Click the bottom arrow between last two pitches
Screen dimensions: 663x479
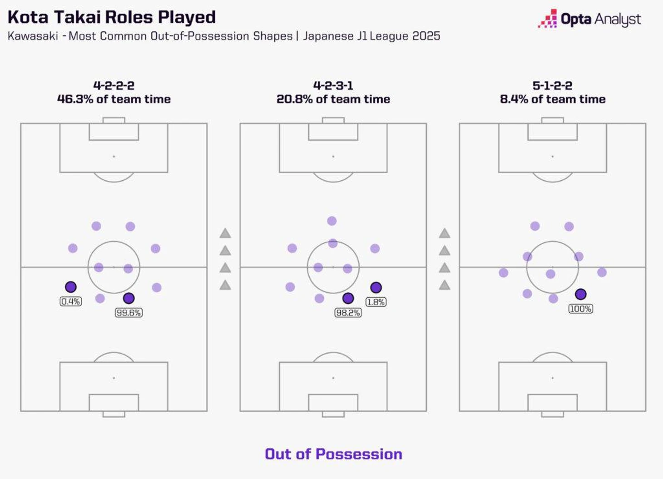(x=445, y=285)
